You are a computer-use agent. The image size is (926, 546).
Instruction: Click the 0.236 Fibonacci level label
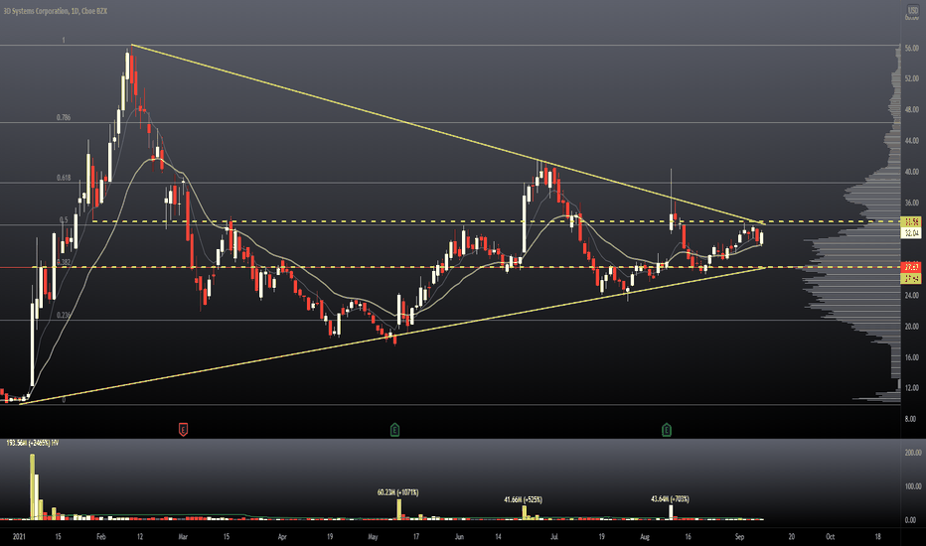point(64,316)
